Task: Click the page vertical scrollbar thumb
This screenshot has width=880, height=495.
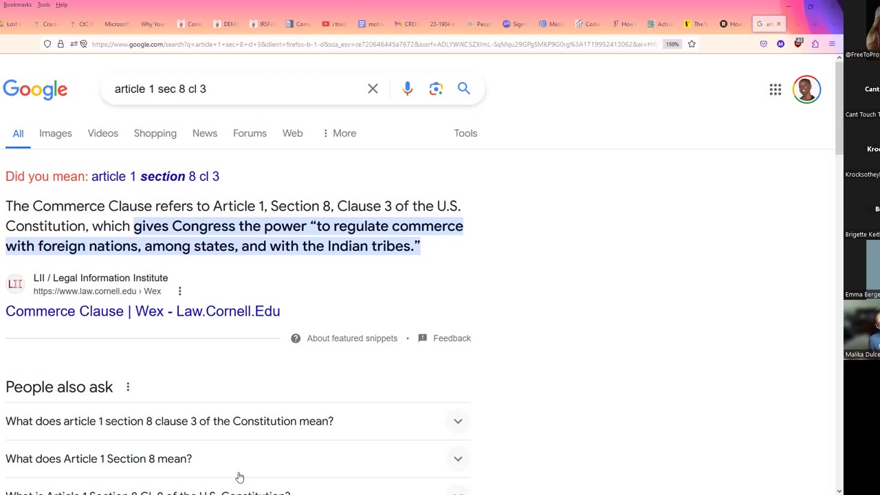Action: click(x=839, y=108)
